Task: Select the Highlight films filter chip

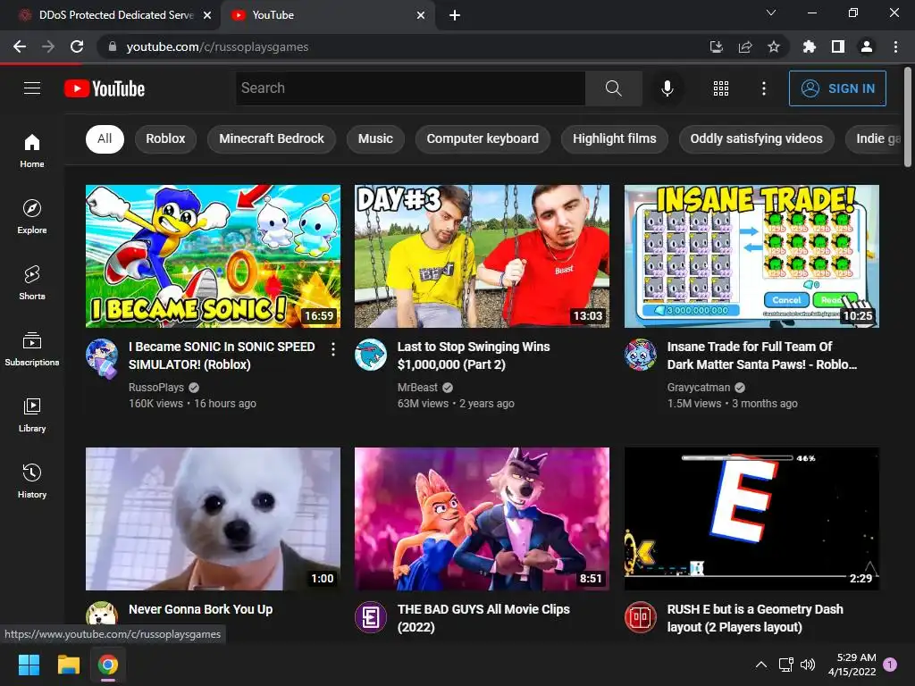Action: (615, 138)
